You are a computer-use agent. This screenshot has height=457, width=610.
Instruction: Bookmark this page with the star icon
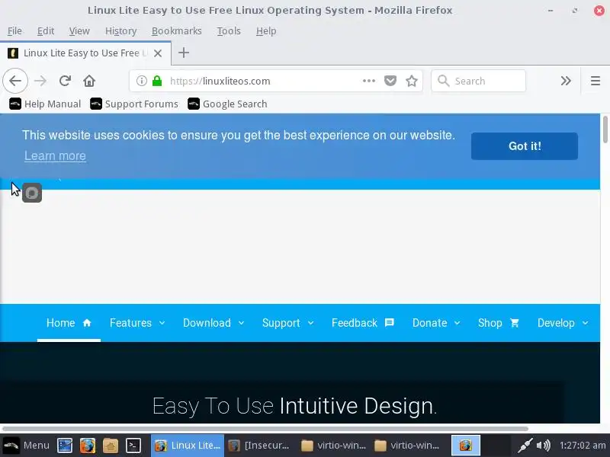point(412,81)
